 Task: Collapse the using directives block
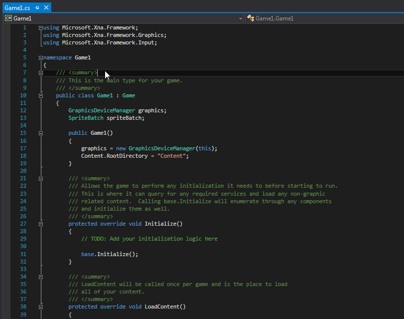point(41,27)
